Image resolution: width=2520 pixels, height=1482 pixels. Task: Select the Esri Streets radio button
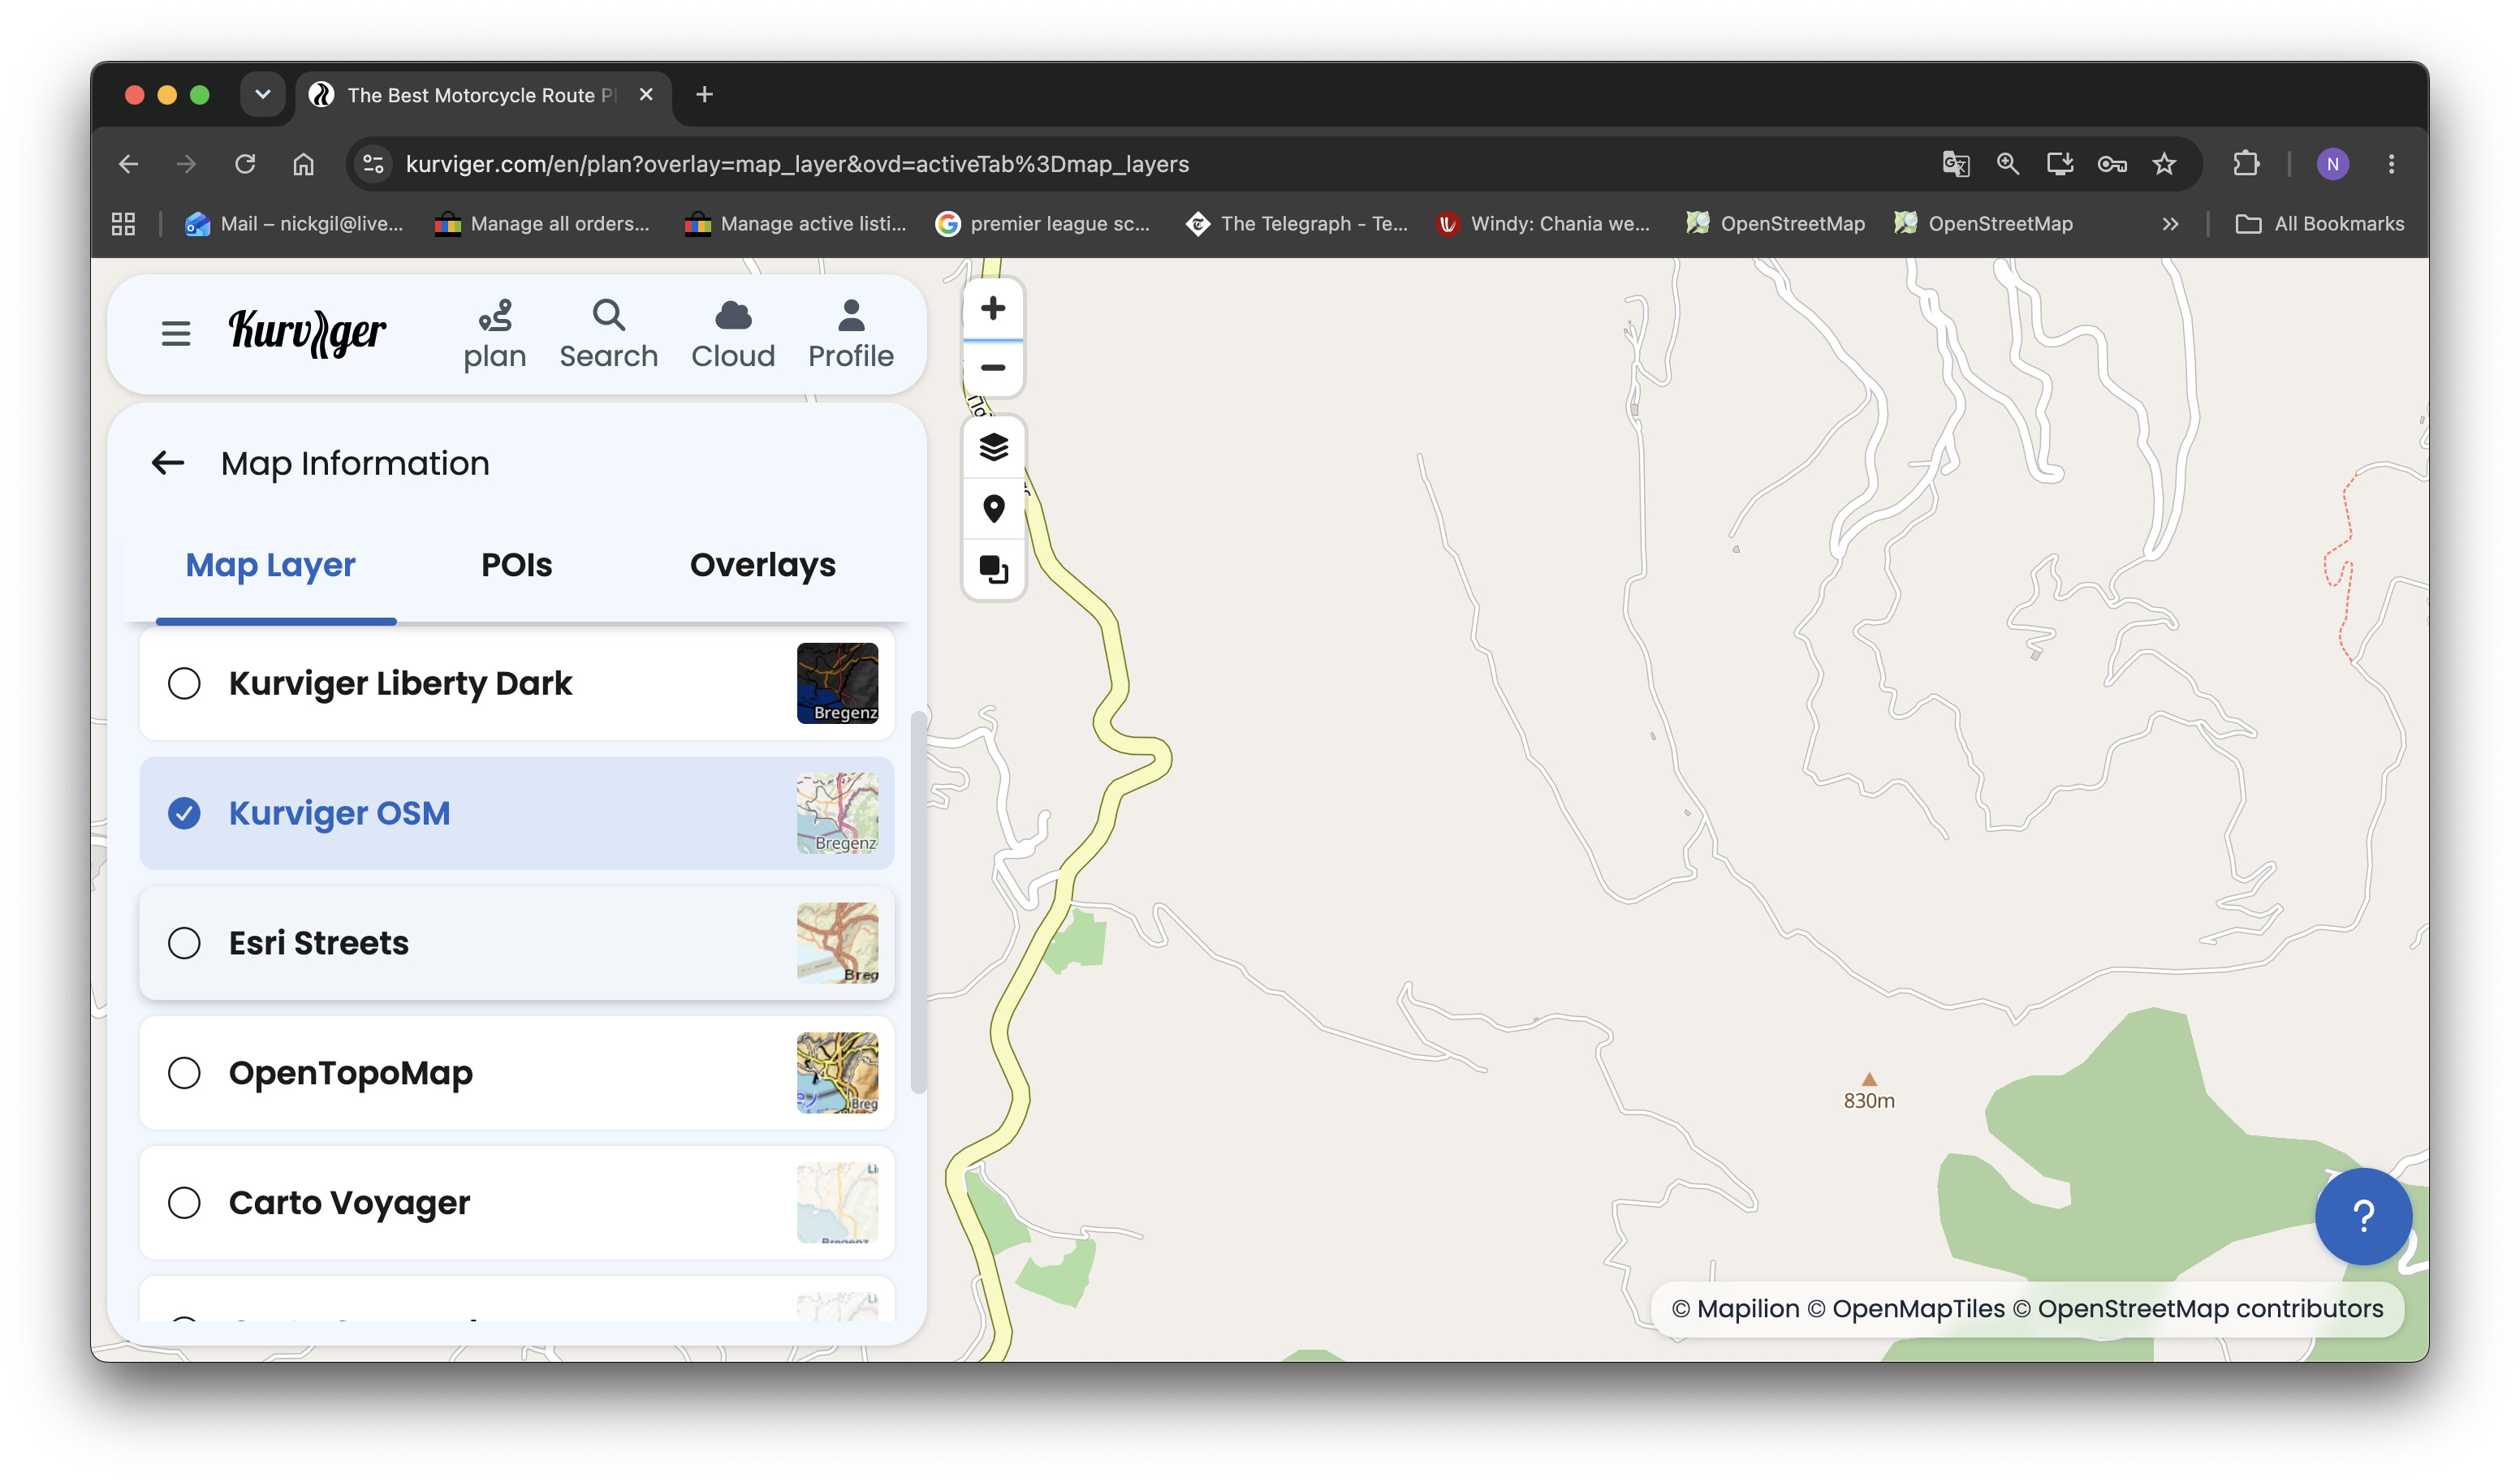tap(184, 943)
